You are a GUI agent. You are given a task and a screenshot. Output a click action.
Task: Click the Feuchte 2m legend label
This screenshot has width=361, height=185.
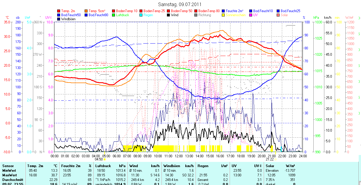pos(235,11)
